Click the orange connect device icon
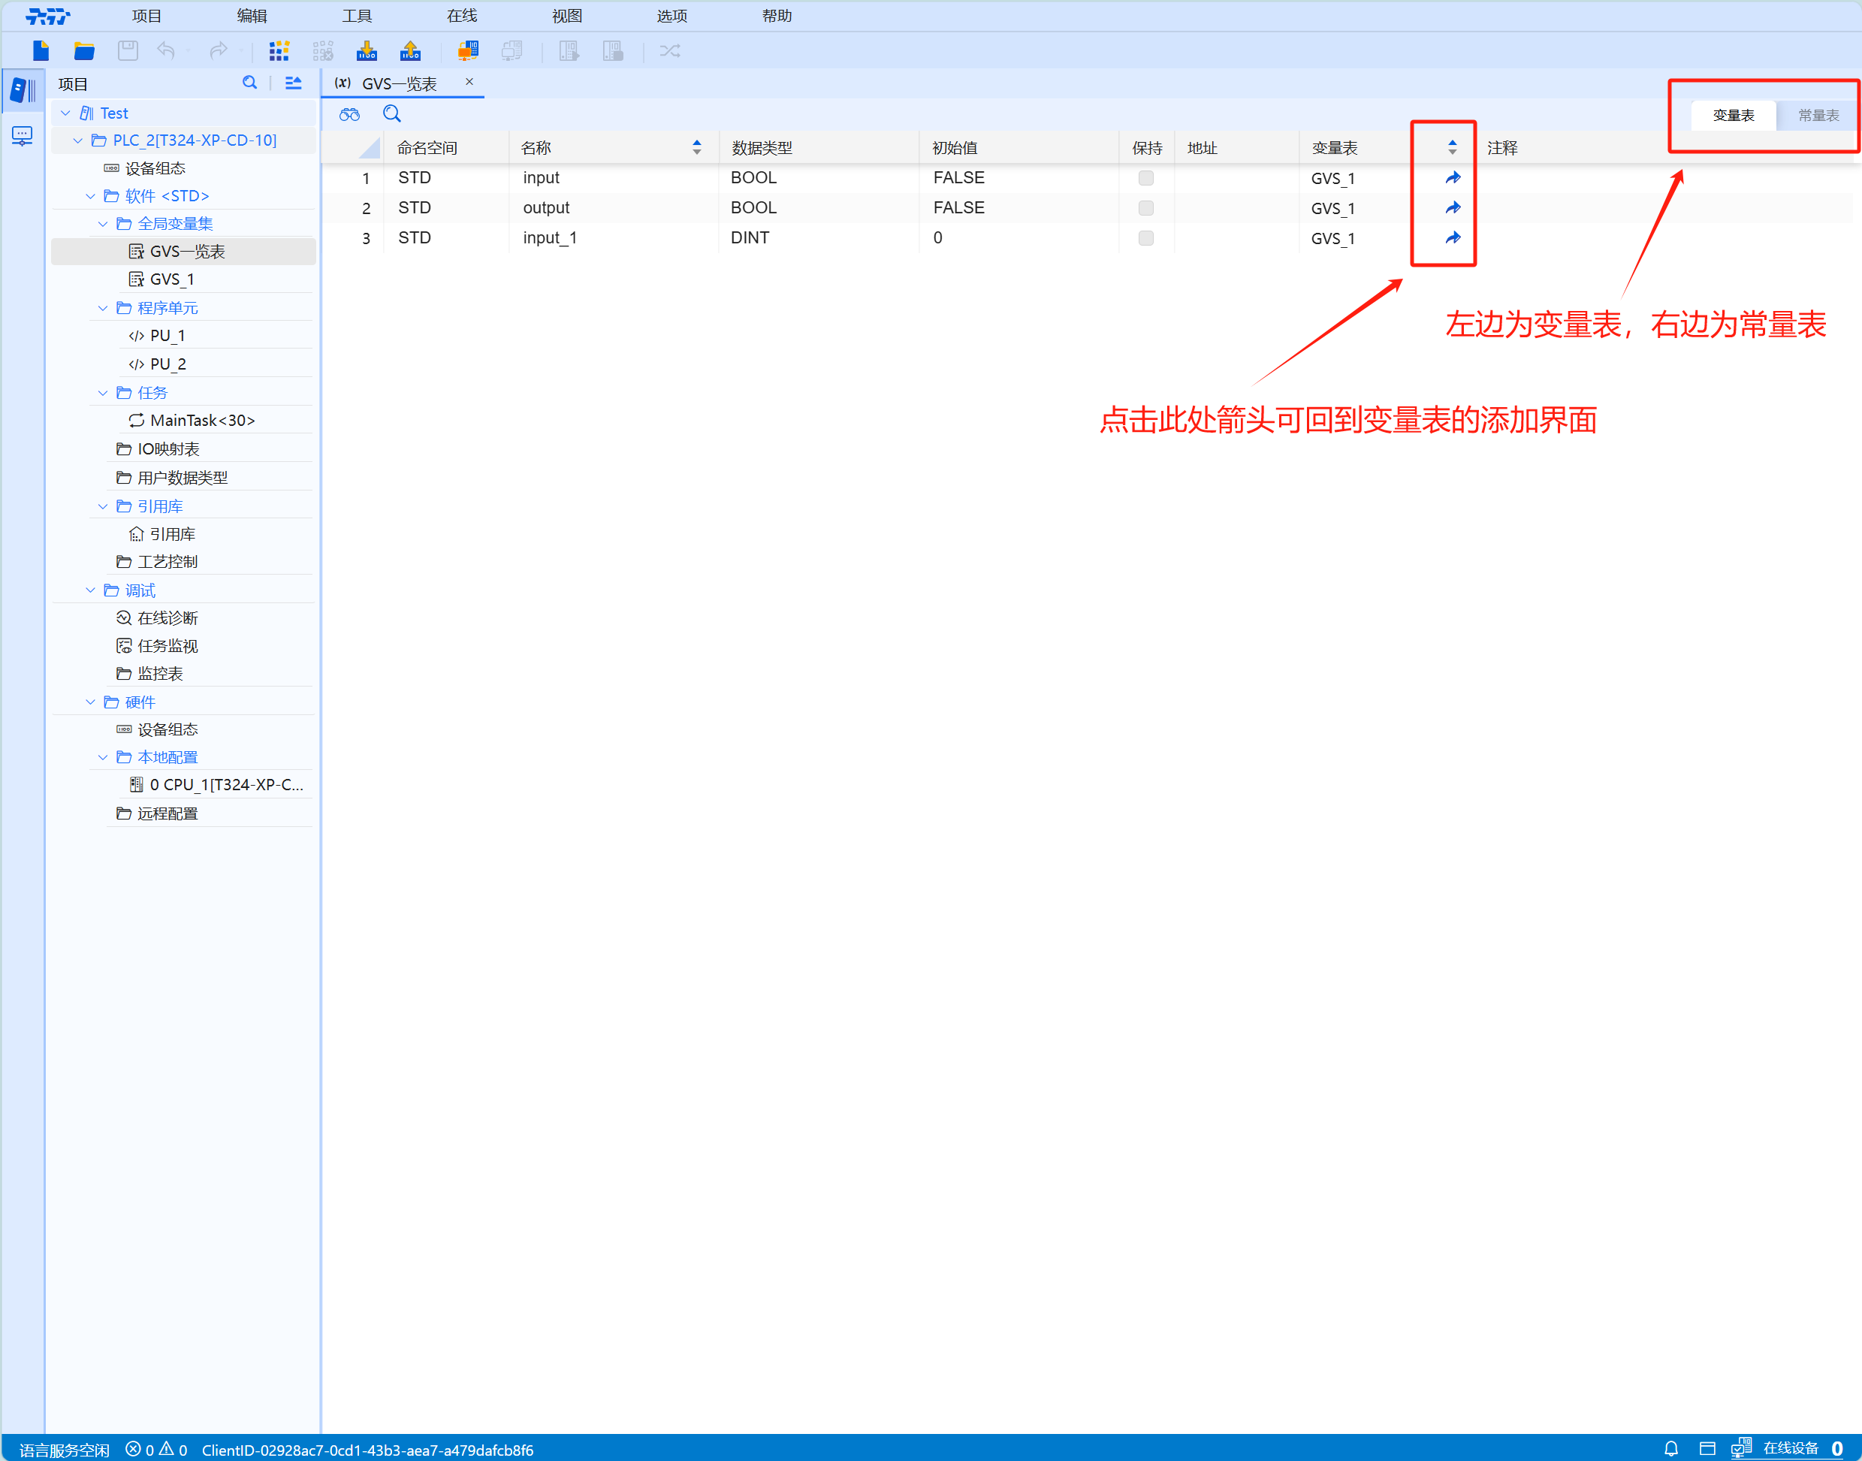 [468, 51]
